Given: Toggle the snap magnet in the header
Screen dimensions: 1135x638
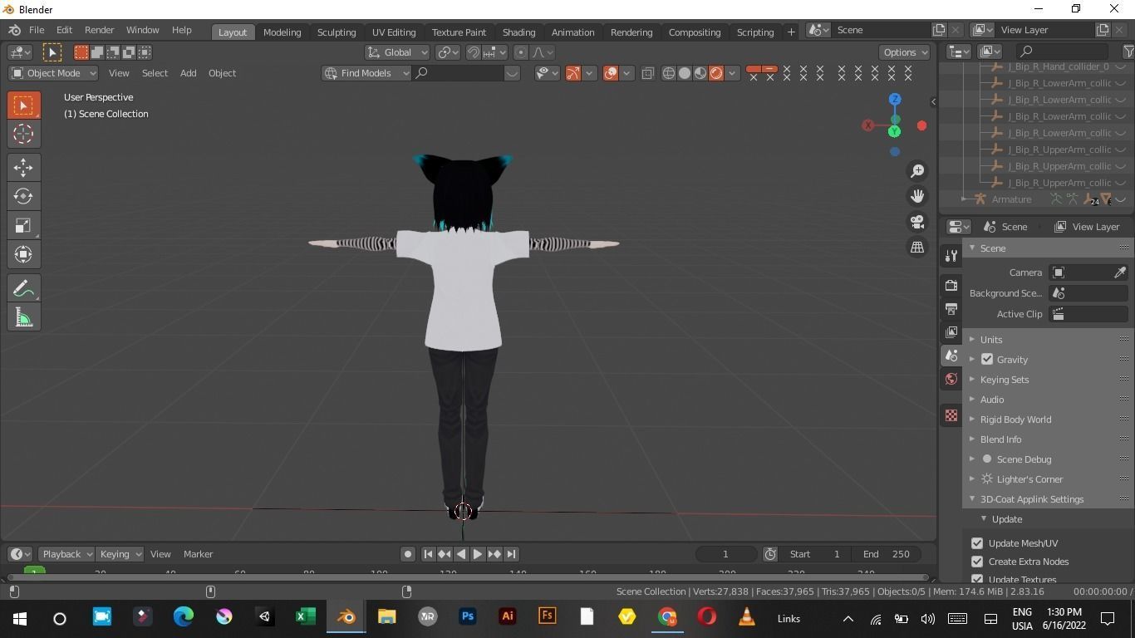Looking at the screenshot, I should pos(472,52).
